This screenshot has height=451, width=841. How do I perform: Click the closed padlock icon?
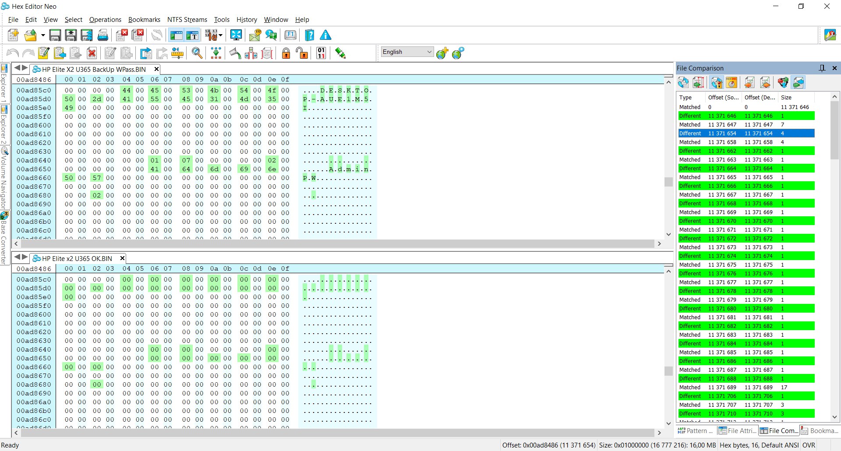point(286,53)
